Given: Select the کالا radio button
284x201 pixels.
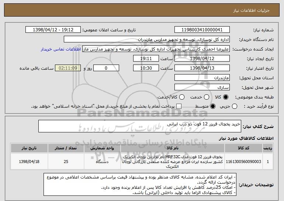Looking at the screenshot, I should [226, 97].
